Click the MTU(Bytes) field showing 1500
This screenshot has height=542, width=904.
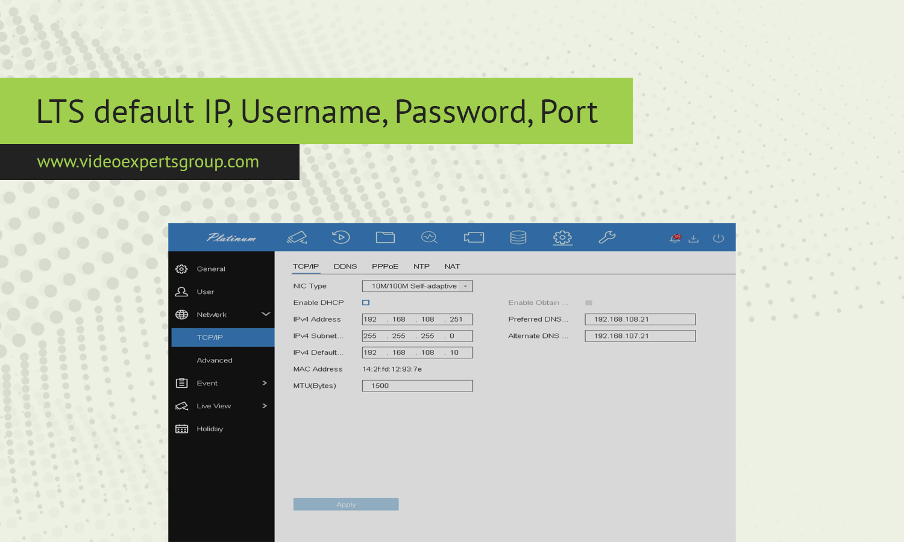[417, 385]
